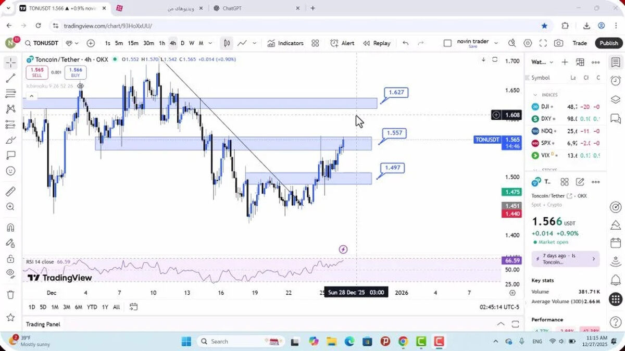The image size is (625, 351).
Task: Select the YTD date range
Action: click(92, 307)
